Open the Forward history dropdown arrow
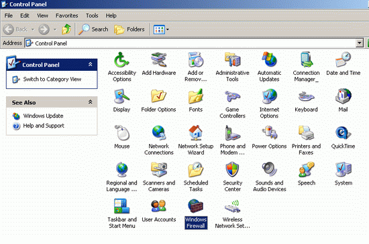The height and width of the screenshot is (244, 369). pyautogui.click(x=55, y=29)
